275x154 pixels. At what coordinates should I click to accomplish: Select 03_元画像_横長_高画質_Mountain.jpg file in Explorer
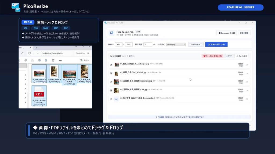click(x=70, y=75)
